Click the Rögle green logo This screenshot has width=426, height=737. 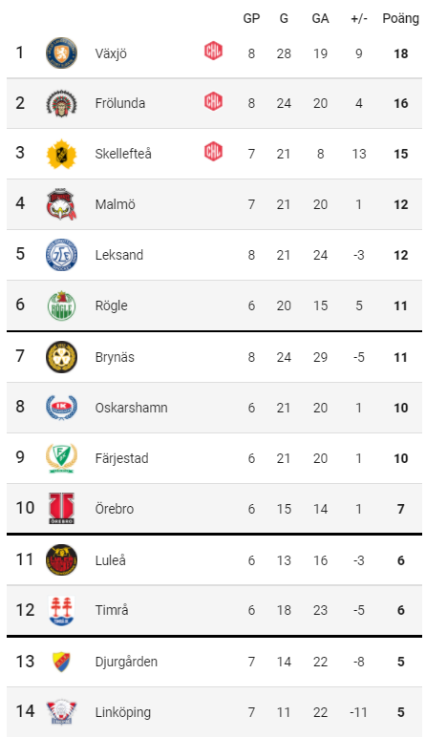pos(61,305)
